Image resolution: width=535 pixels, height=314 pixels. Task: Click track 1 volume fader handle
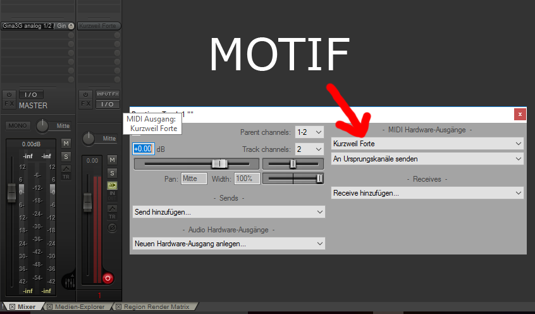88,201
